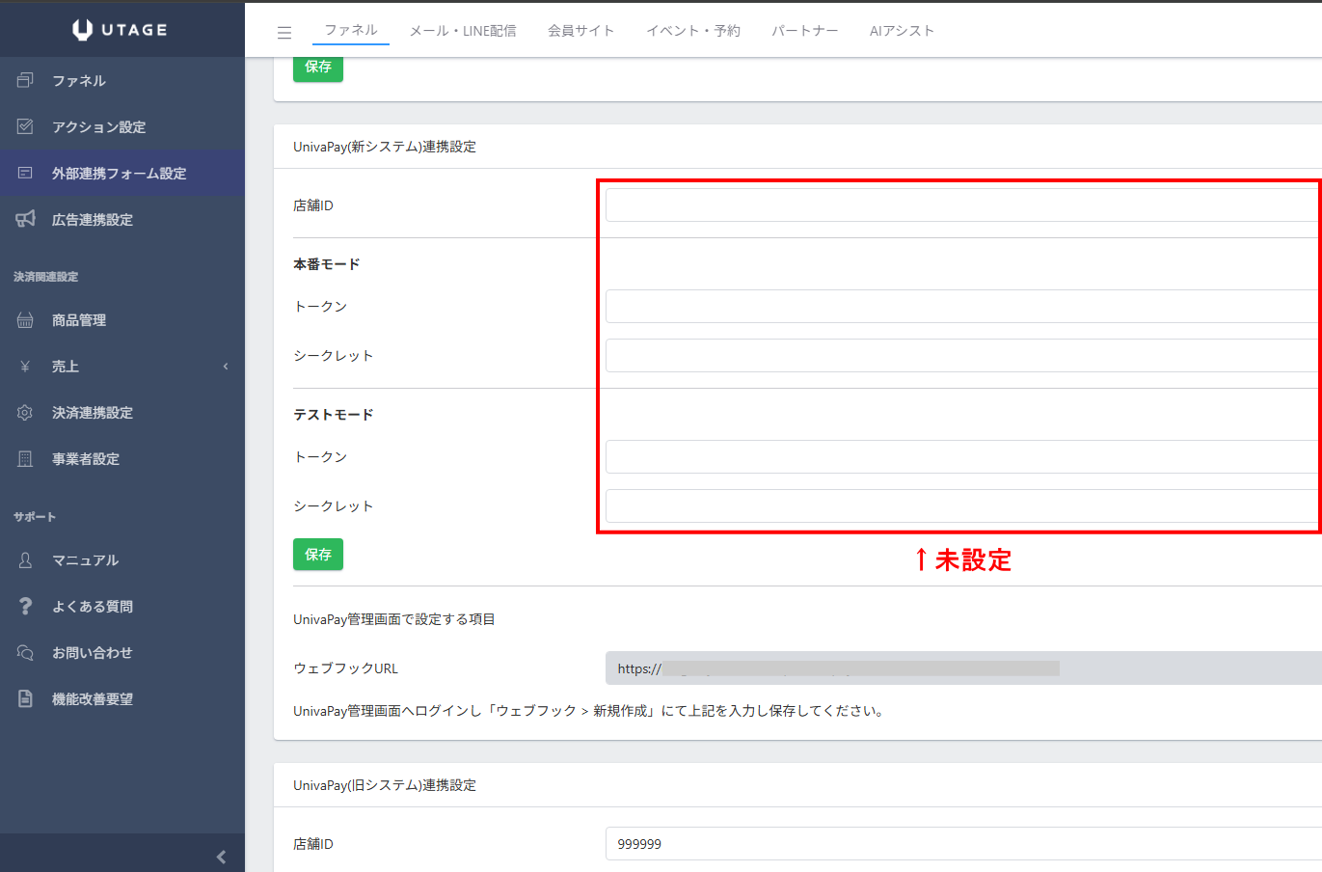The width and height of the screenshot is (1322, 872).
Task: Click the アクション設定 checklist icon
Action: point(25,126)
